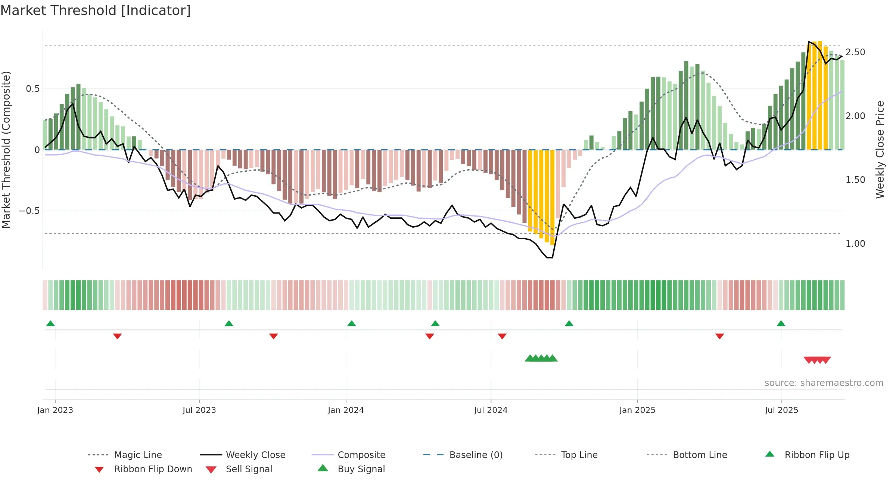Select the ribbon flip up marker at Jan 2024

pyautogui.click(x=351, y=323)
